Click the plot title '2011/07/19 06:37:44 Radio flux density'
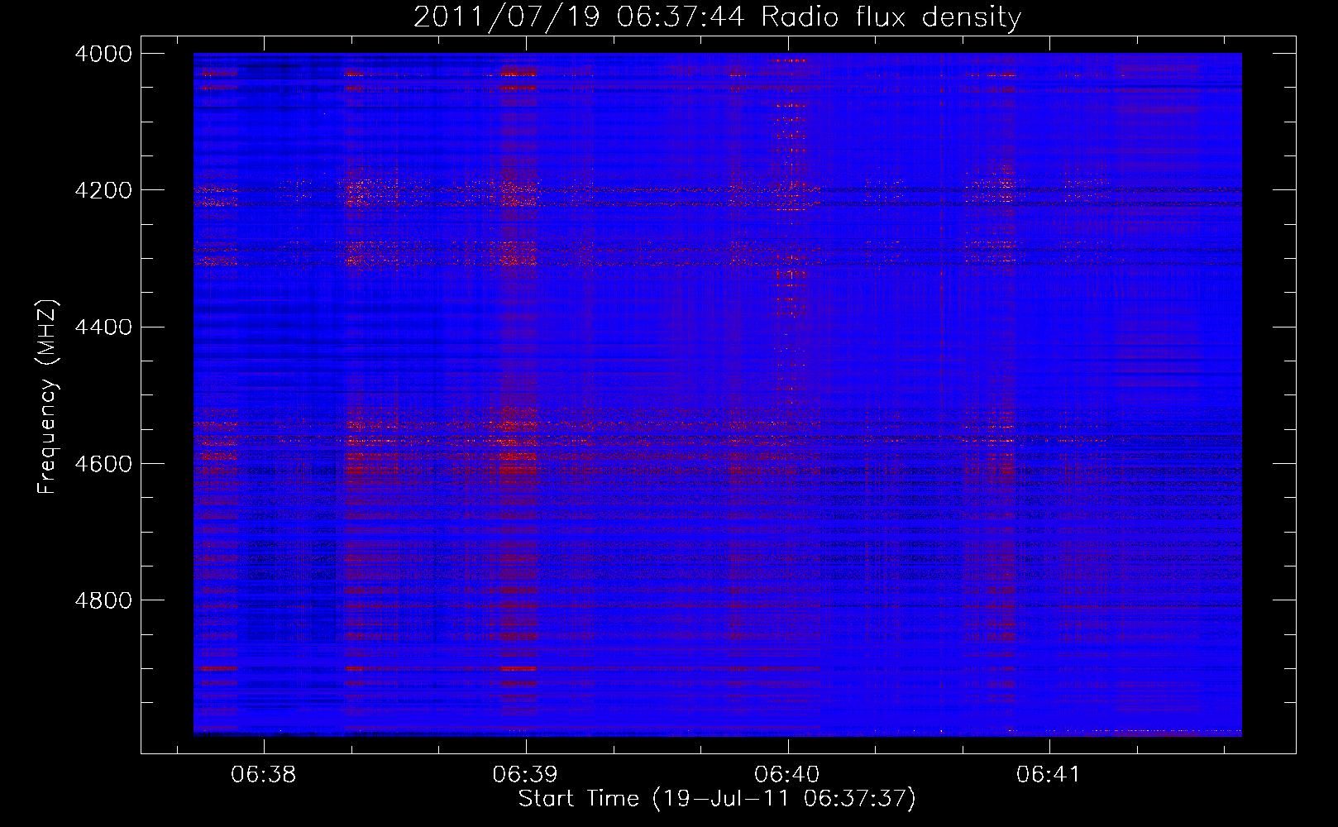The image size is (1338, 827). (x=717, y=17)
